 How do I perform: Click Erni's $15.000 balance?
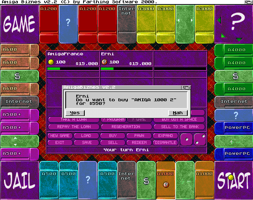click(x=140, y=63)
